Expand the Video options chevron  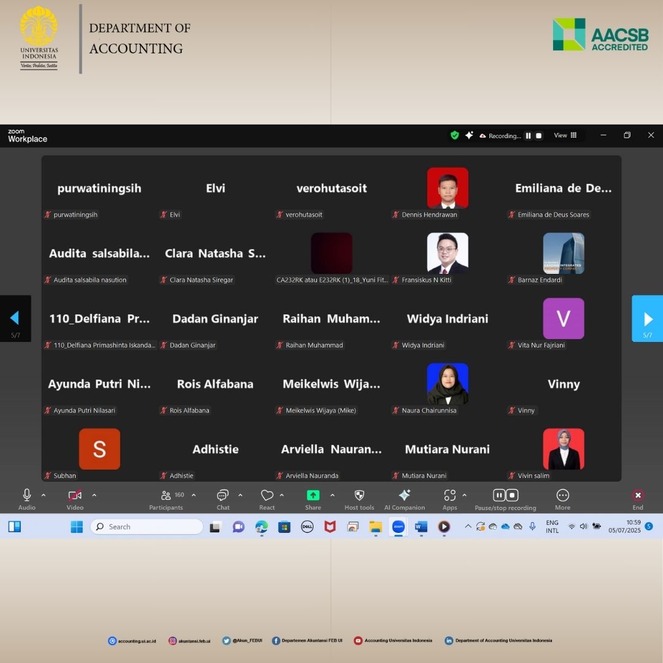point(94,495)
